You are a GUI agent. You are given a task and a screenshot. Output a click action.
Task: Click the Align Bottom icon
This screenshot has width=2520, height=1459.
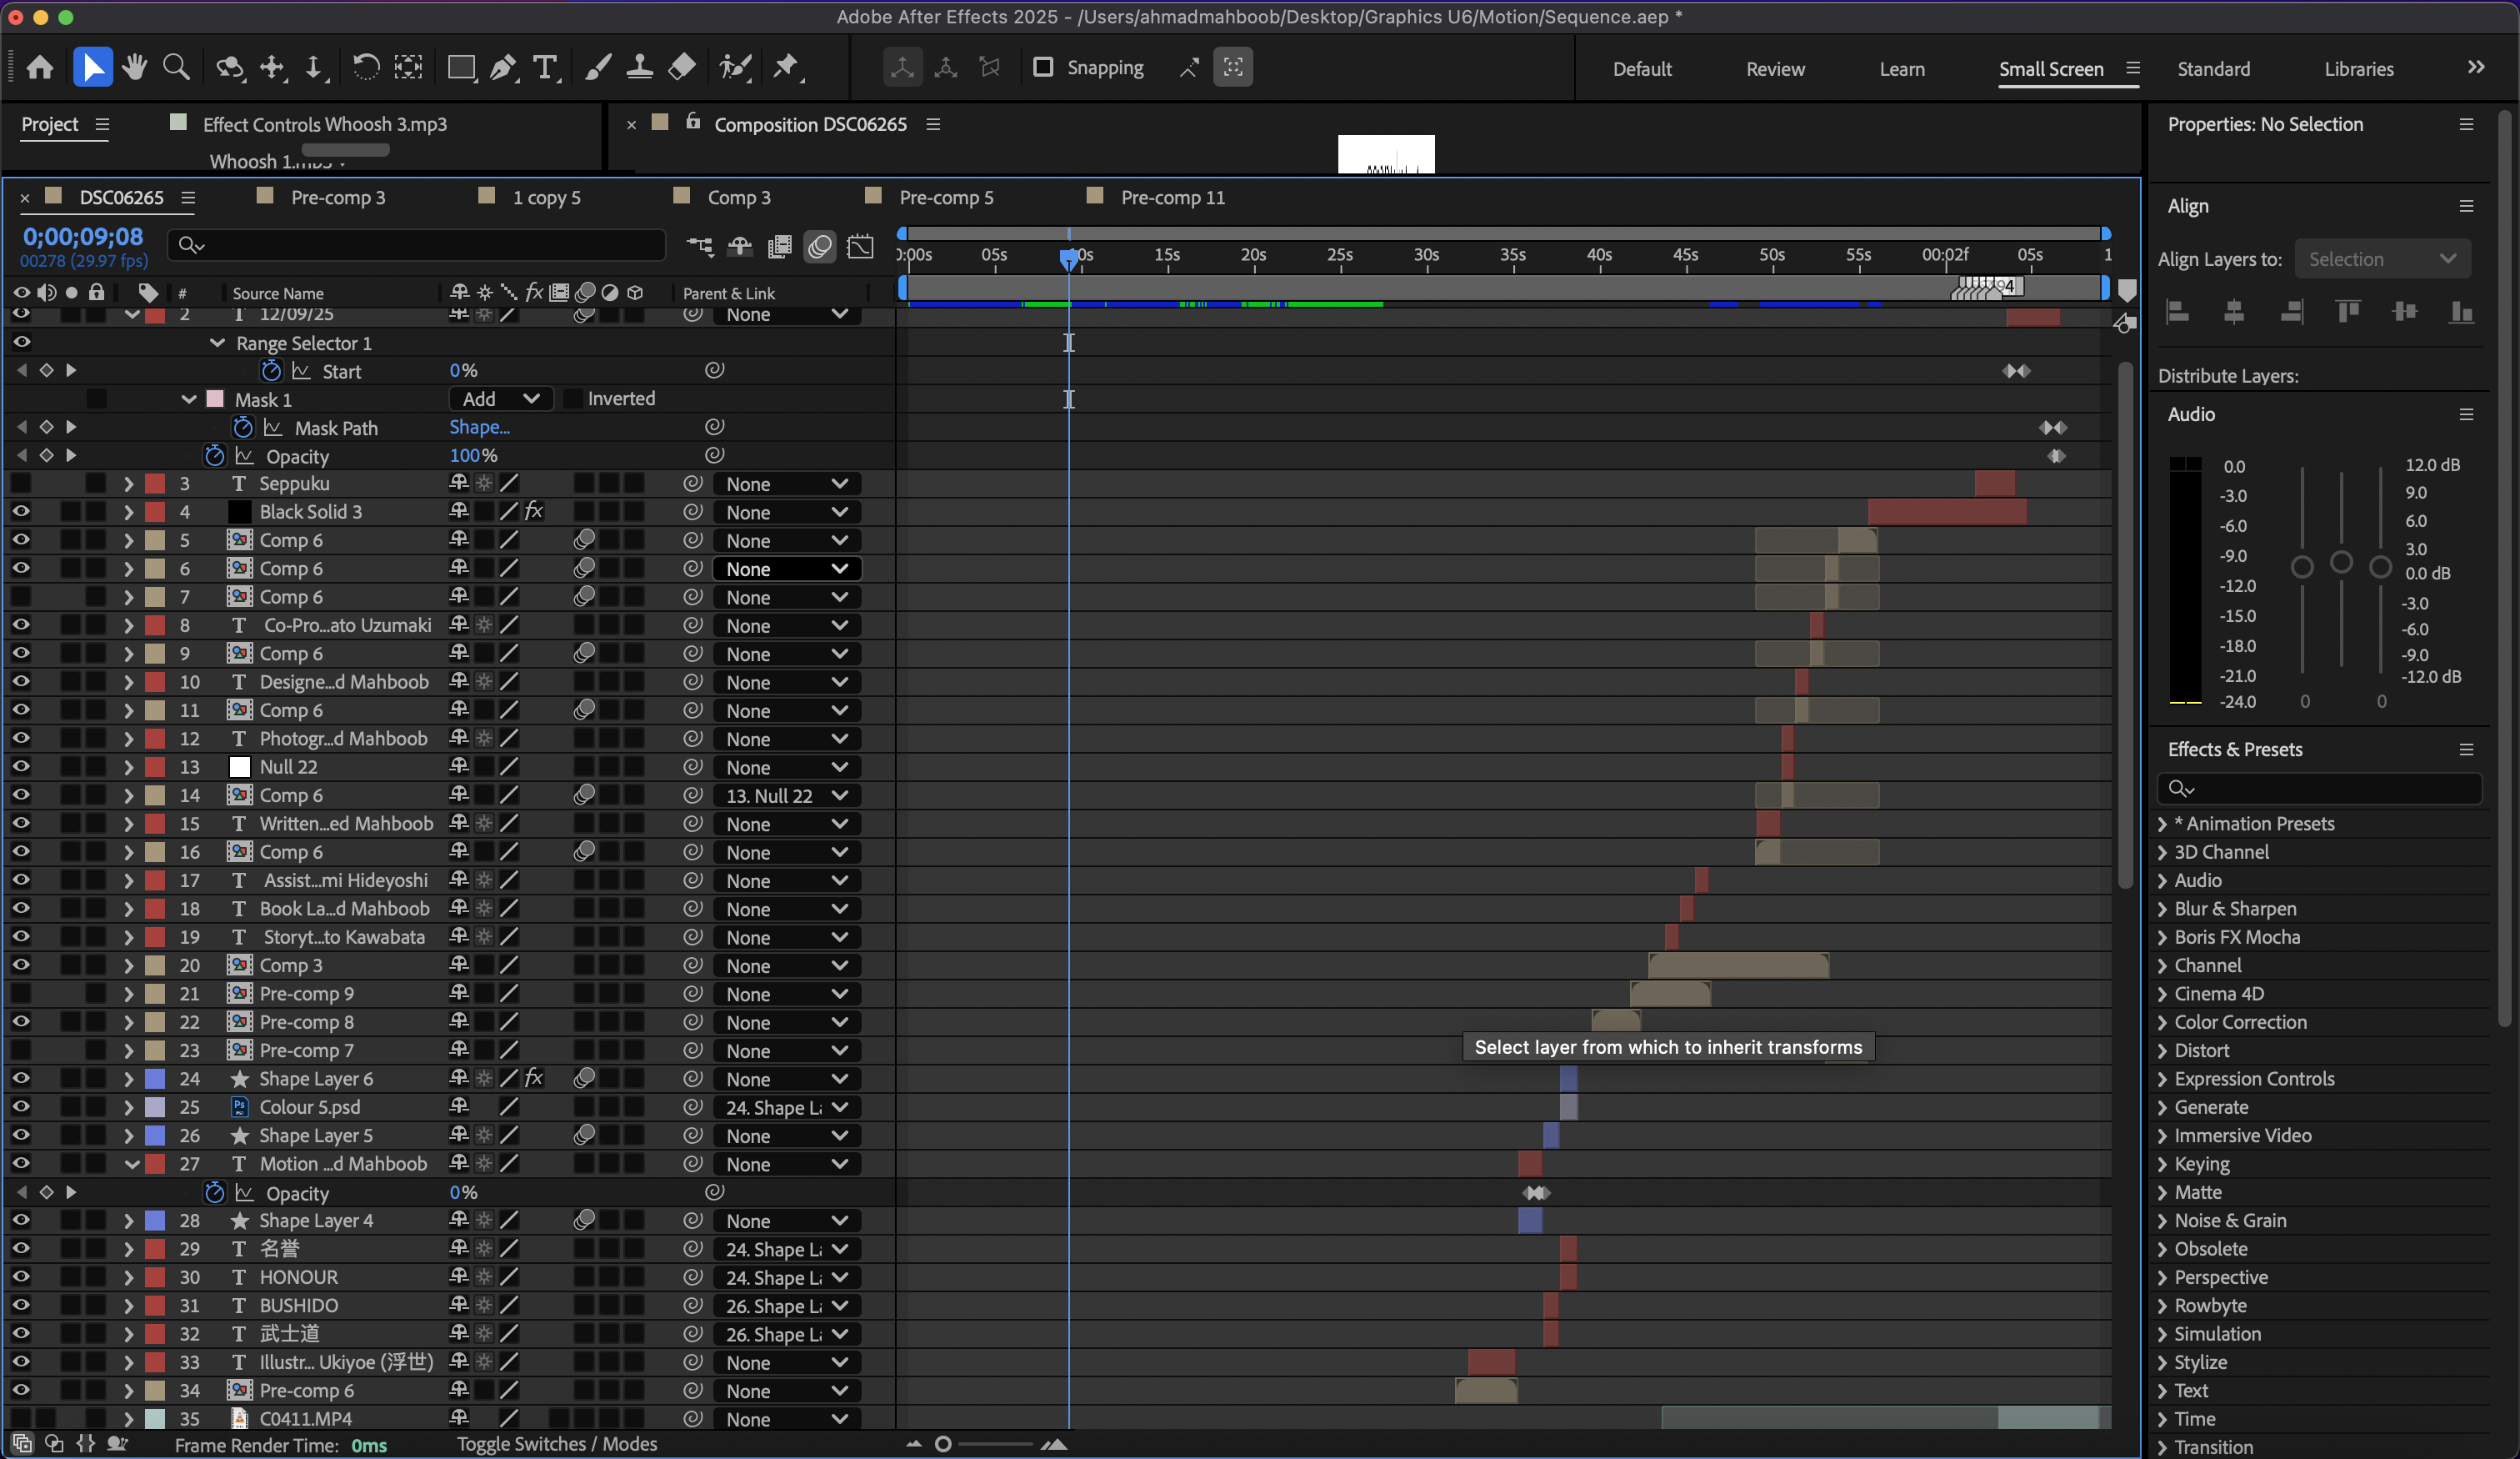click(x=2461, y=312)
